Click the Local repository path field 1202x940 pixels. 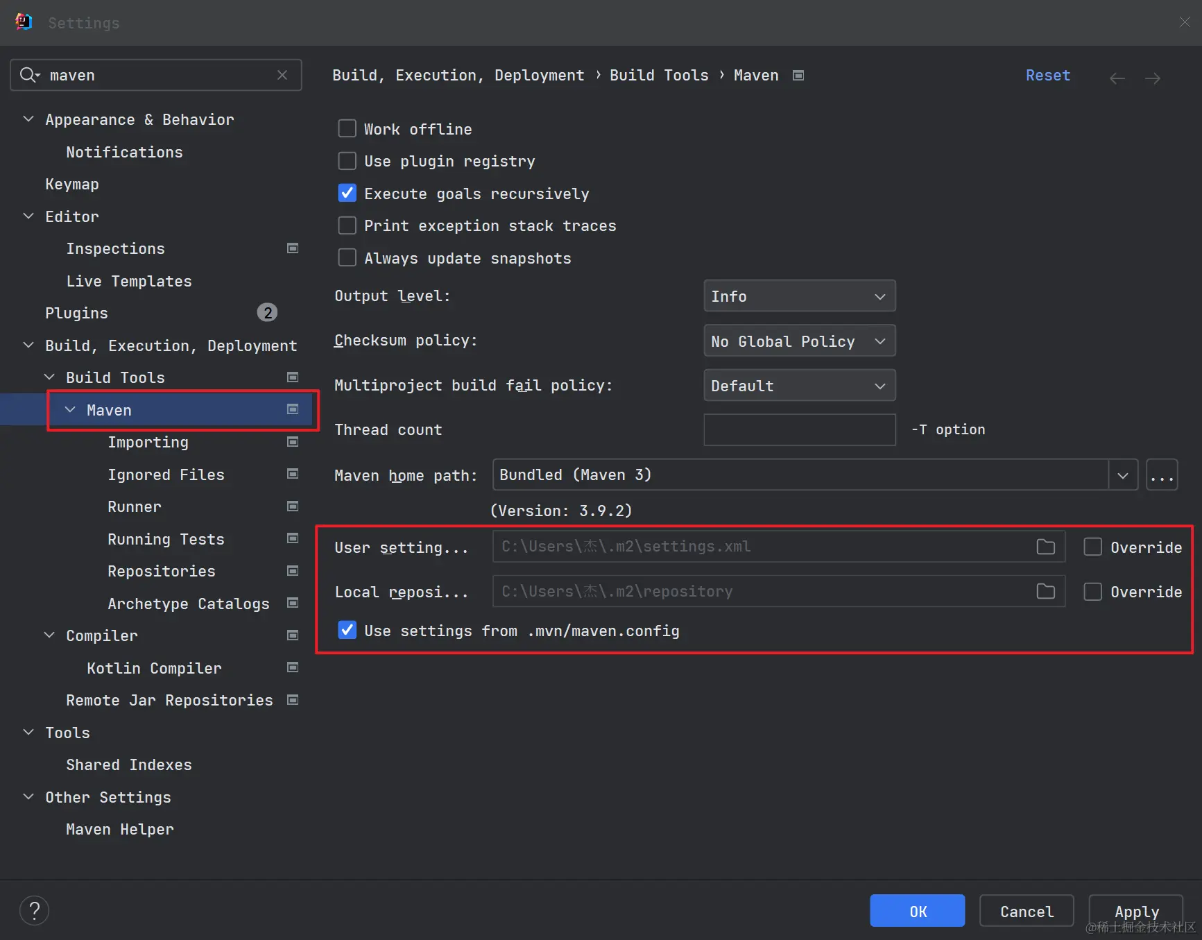coord(778,591)
